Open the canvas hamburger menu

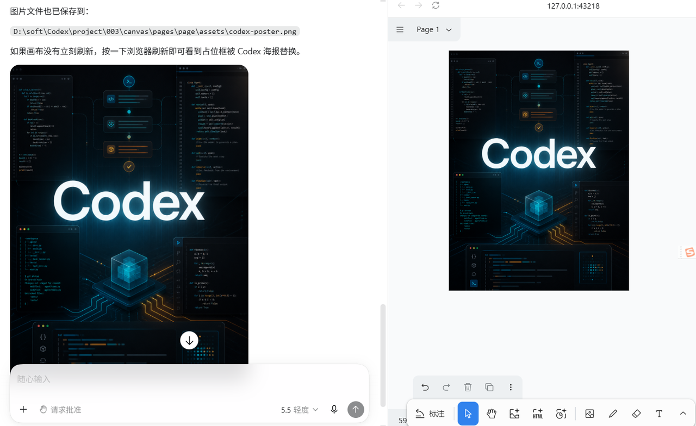click(400, 30)
